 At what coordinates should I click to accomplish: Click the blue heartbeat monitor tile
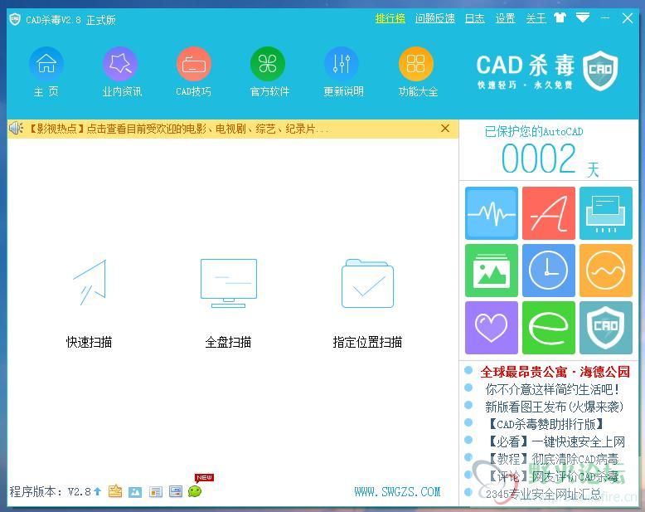pyautogui.click(x=492, y=213)
